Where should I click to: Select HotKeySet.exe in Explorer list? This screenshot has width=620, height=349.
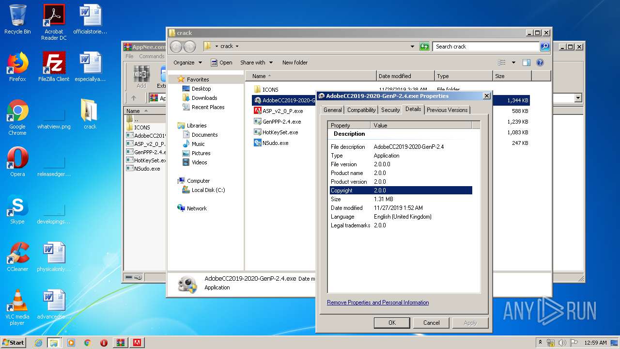click(276, 132)
